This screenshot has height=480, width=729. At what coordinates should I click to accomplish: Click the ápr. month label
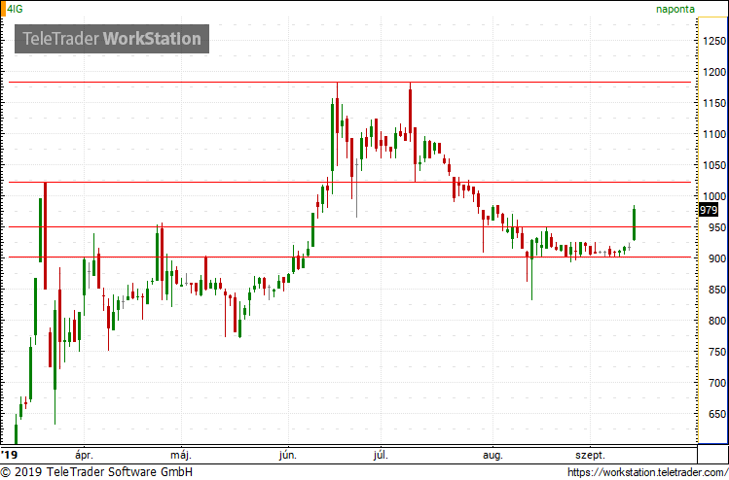coord(84,455)
